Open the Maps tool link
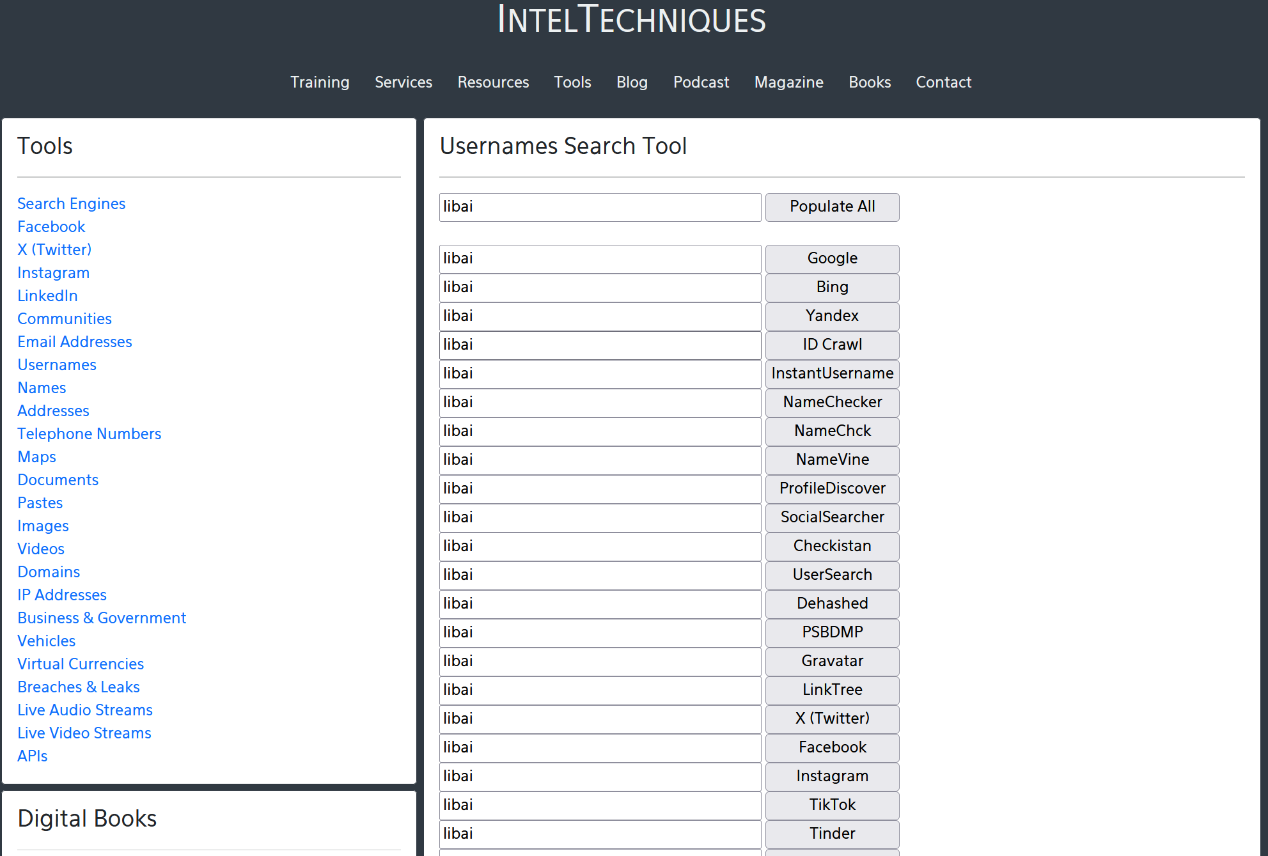Image resolution: width=1268 pixels, height=856 pixels. tap(36, 456)
